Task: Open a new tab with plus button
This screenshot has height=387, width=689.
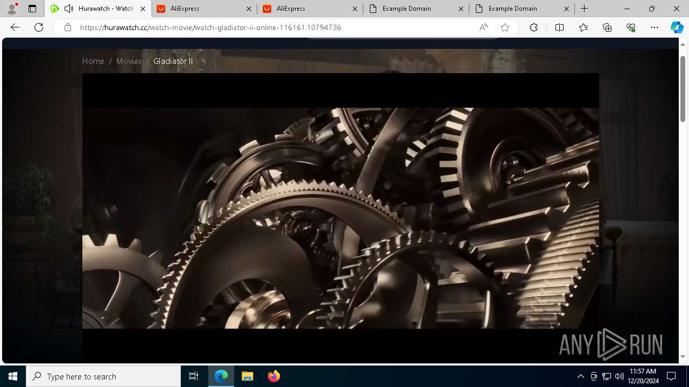Action: tap(585, 9)
